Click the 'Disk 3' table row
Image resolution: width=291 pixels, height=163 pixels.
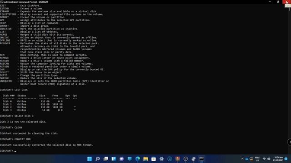coord(39,110)
